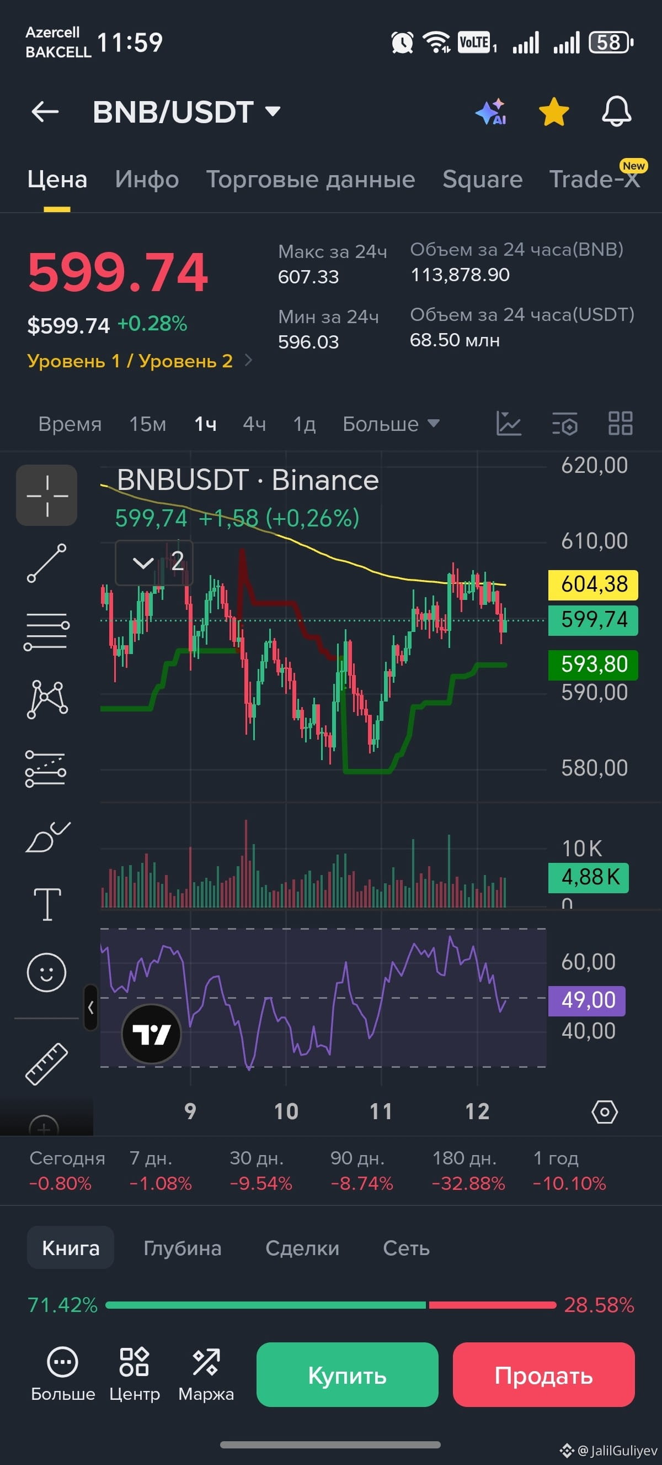Click the BNBUSDT · Binance chart title

(x=248, y=481)
